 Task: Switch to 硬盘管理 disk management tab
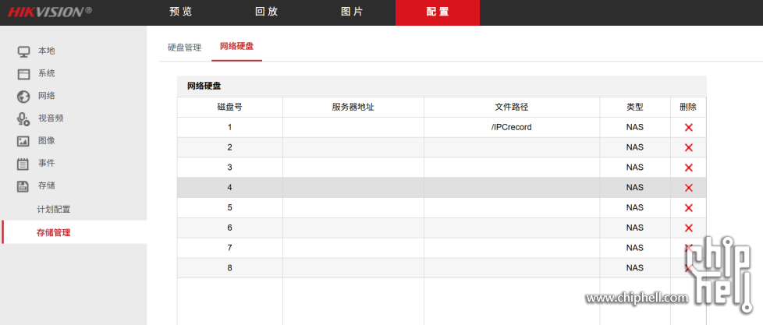(184, 47)
